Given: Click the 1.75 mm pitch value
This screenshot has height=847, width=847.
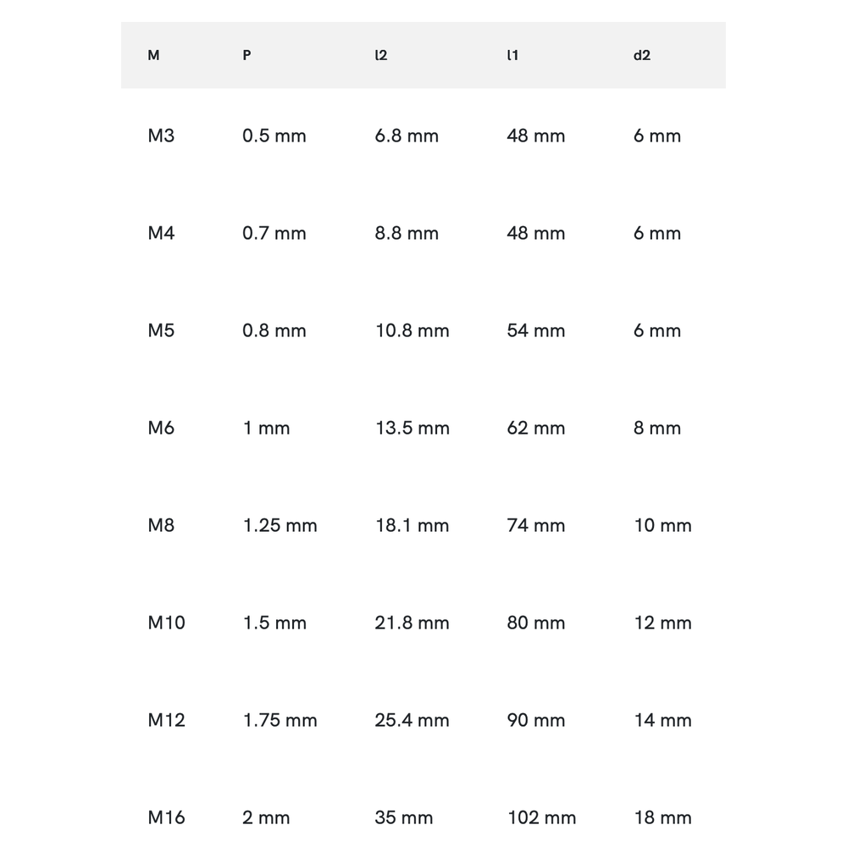Looking at the screenshot, I should point(280,720).
